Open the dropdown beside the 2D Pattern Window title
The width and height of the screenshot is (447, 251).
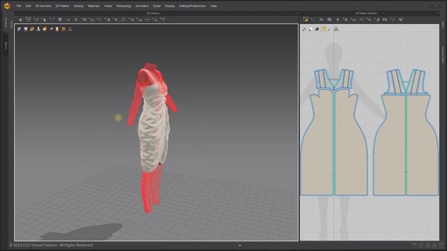coord(383,13)
